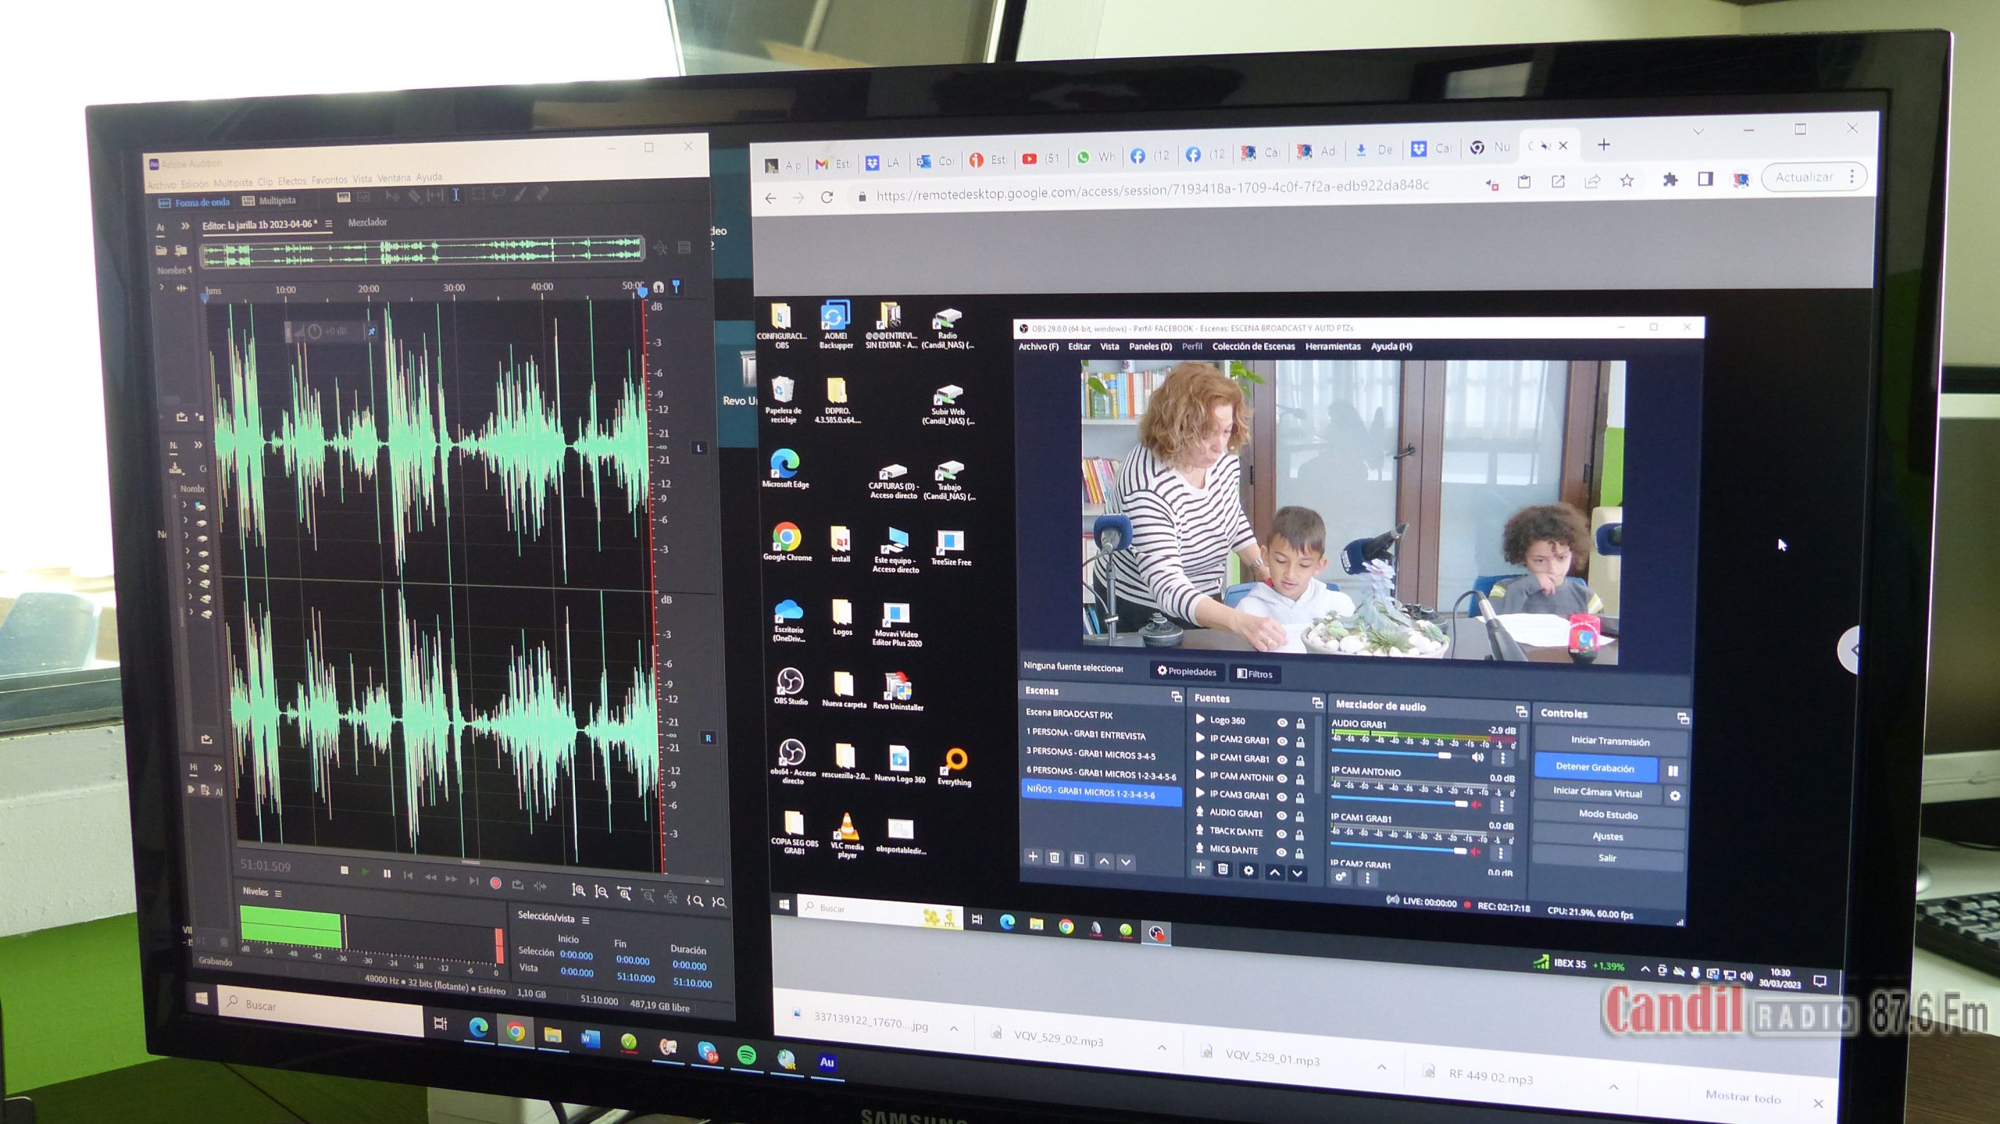Image resolution: width=2000 pixels, height=1124 pixels.
Task: Switch to Multipista view
Action: tap(270, 201)
